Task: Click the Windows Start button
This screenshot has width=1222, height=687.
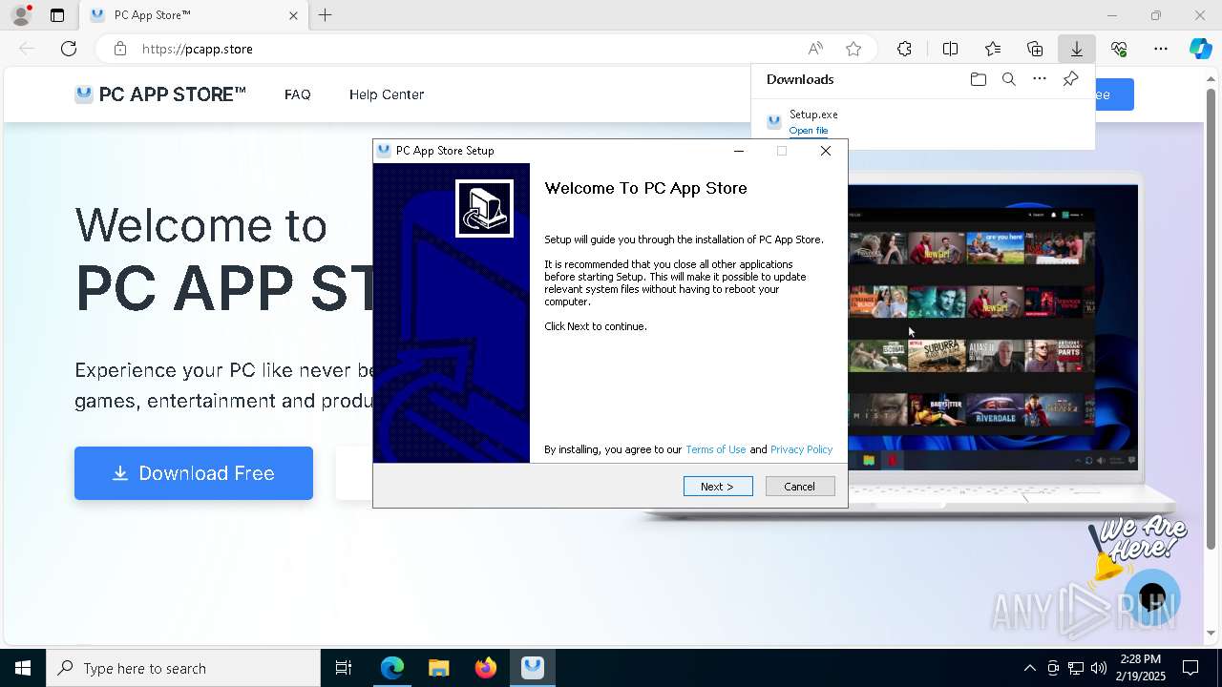Action: 23,668
